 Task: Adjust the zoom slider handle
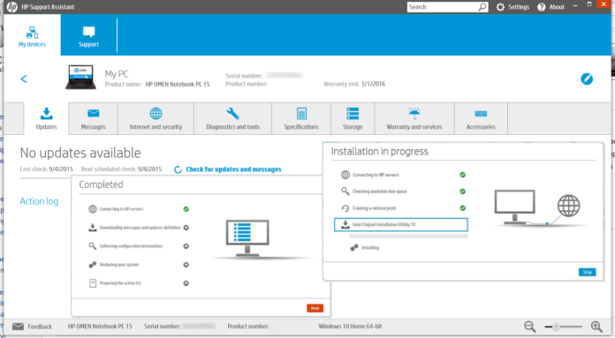556,327
